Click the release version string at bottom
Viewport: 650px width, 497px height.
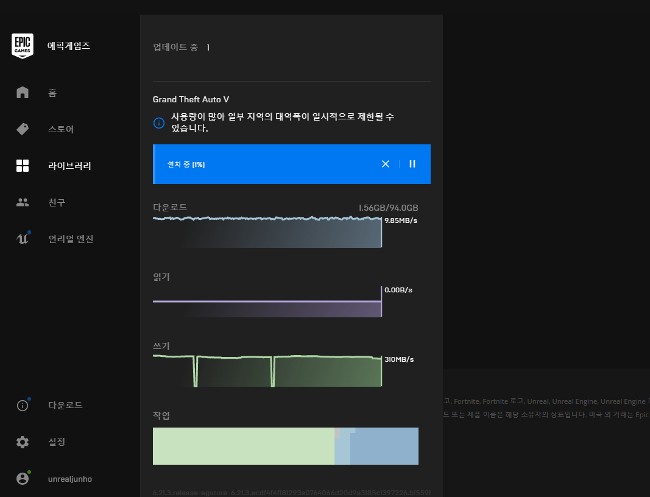292,493
